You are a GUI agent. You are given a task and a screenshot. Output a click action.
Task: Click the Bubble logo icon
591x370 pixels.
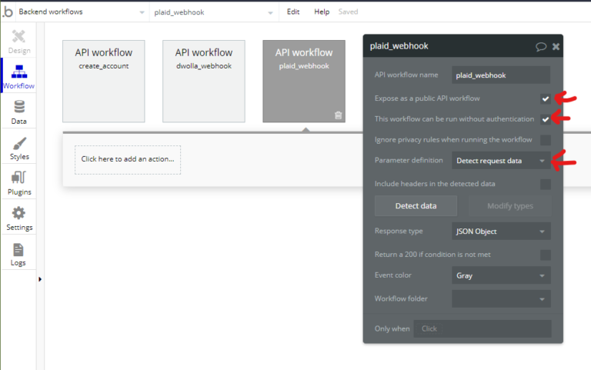[x=8, y=12]
